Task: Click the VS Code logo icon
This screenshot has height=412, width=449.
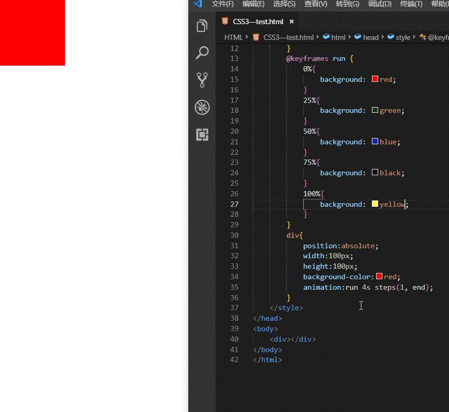Action: point(198,4)
